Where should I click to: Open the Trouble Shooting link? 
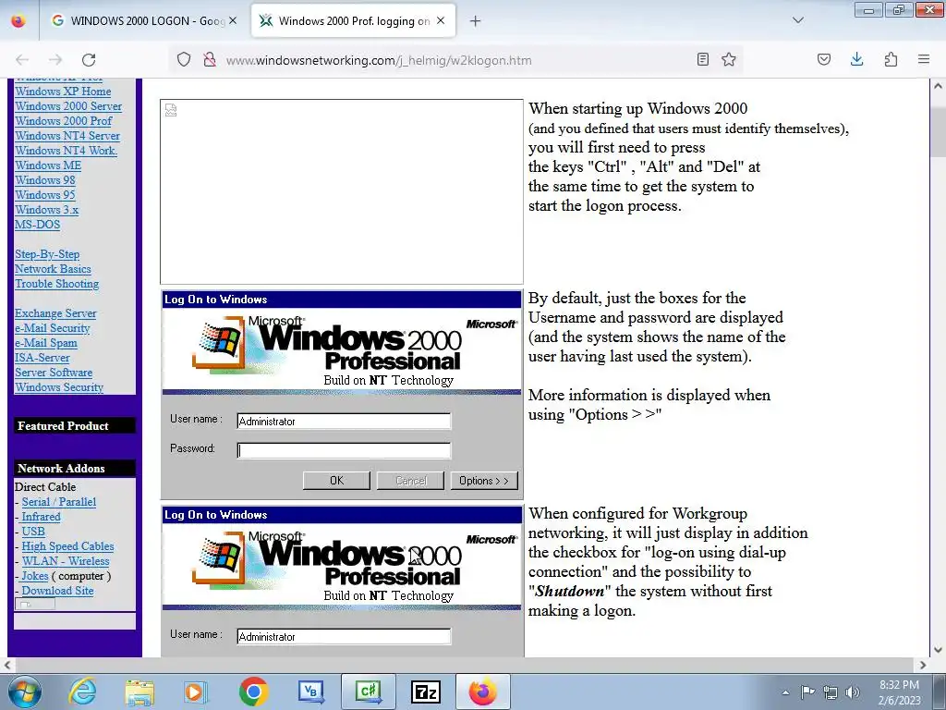(x=56, y=284)
